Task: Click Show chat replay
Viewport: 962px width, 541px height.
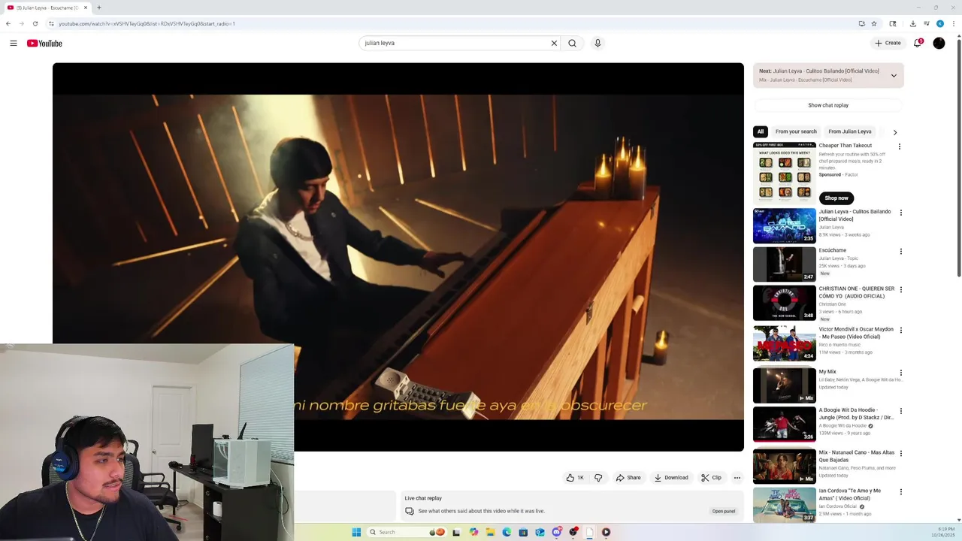Action: [x=828, y=105]
